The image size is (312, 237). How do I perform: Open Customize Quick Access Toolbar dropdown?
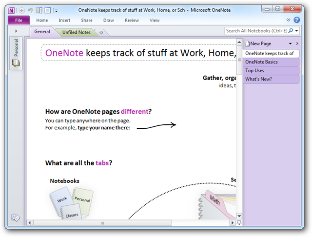click(57, 11)
